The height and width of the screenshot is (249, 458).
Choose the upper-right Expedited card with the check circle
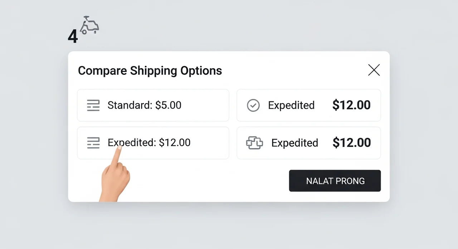point(309,105)
